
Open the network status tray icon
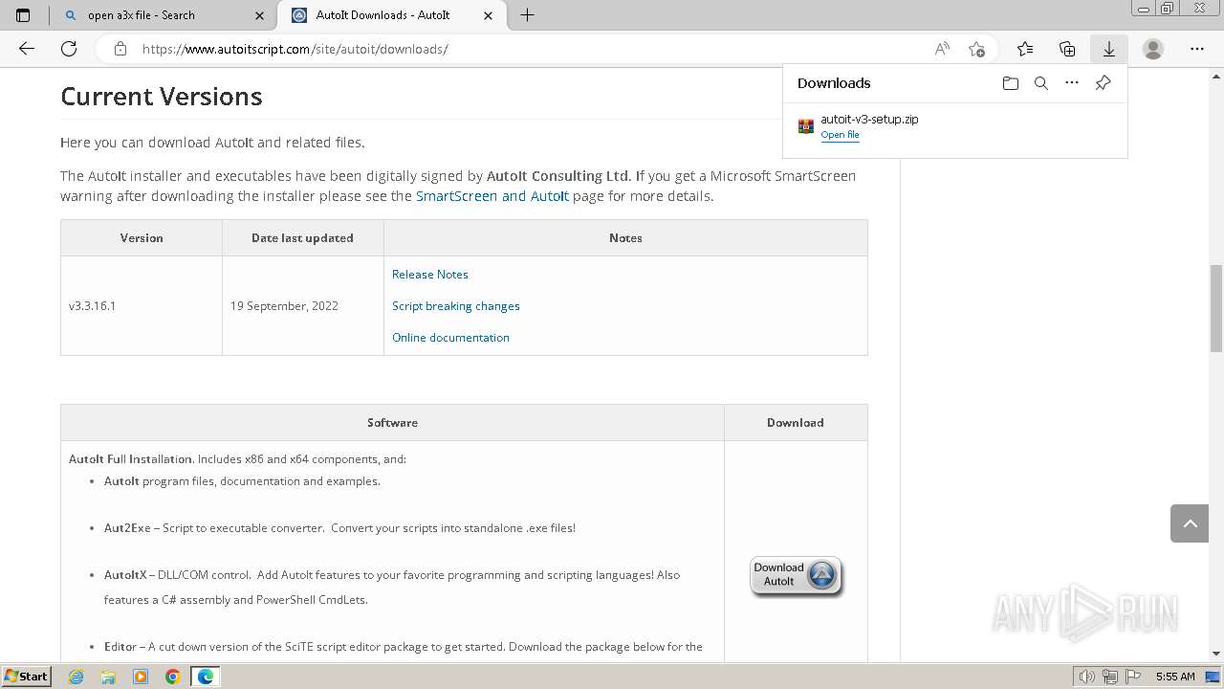(1110, 677)
